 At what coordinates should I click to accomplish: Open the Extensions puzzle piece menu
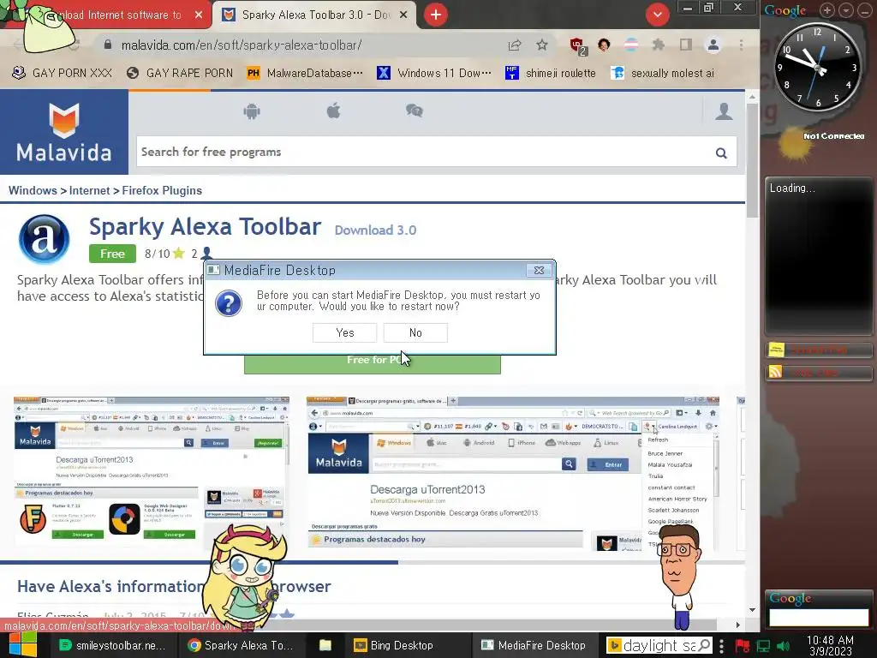pyautogui.click(x=659, y=45)
